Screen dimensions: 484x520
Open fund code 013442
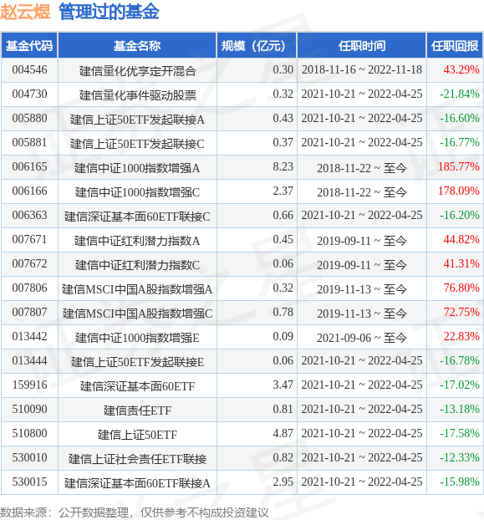click(x=29, y=336)
